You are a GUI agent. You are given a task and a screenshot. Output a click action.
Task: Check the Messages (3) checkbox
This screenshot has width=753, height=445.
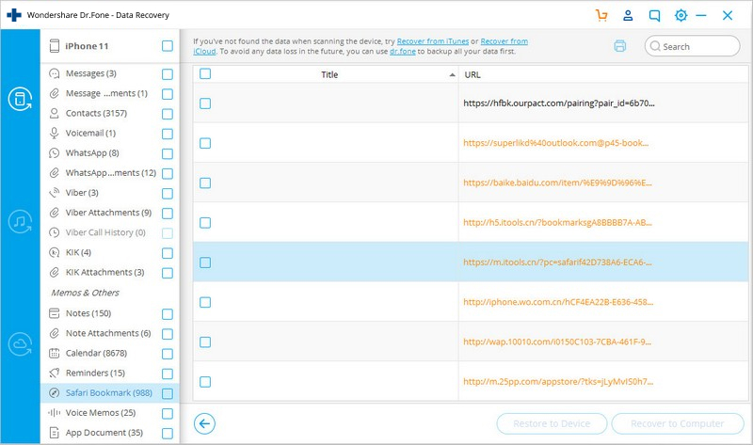point(168,74)
